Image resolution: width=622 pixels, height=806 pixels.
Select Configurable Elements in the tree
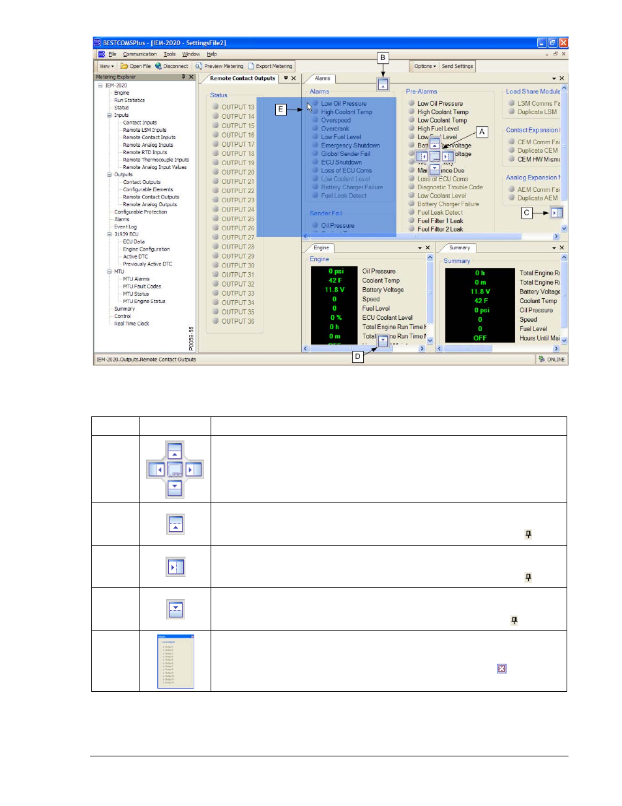pyautogui.click(x=148, y=190)
